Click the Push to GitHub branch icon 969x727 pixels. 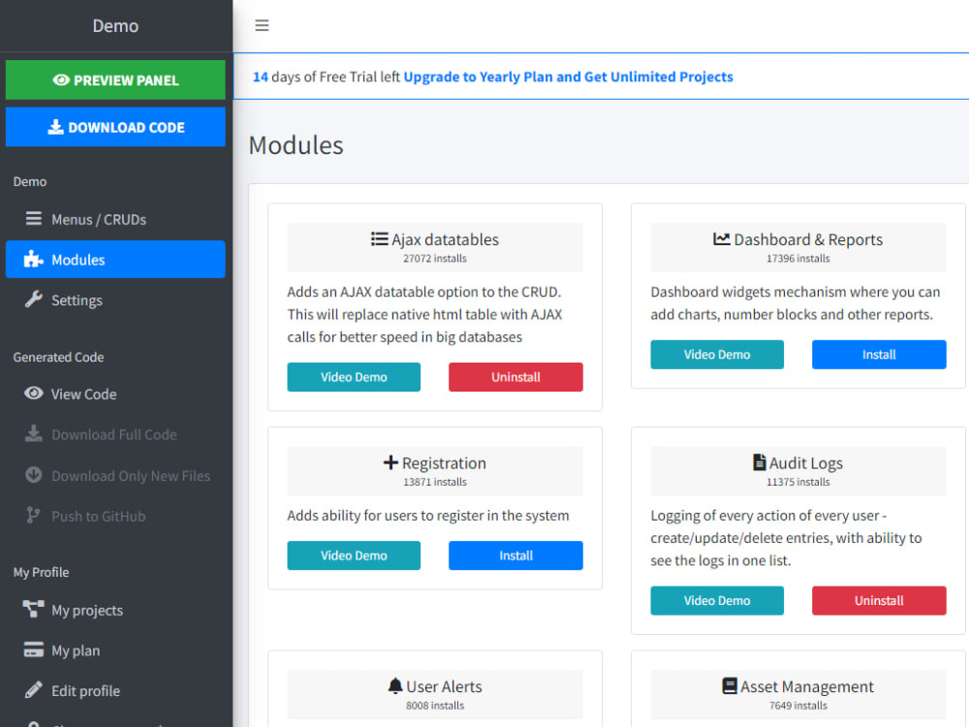(33, 516)
